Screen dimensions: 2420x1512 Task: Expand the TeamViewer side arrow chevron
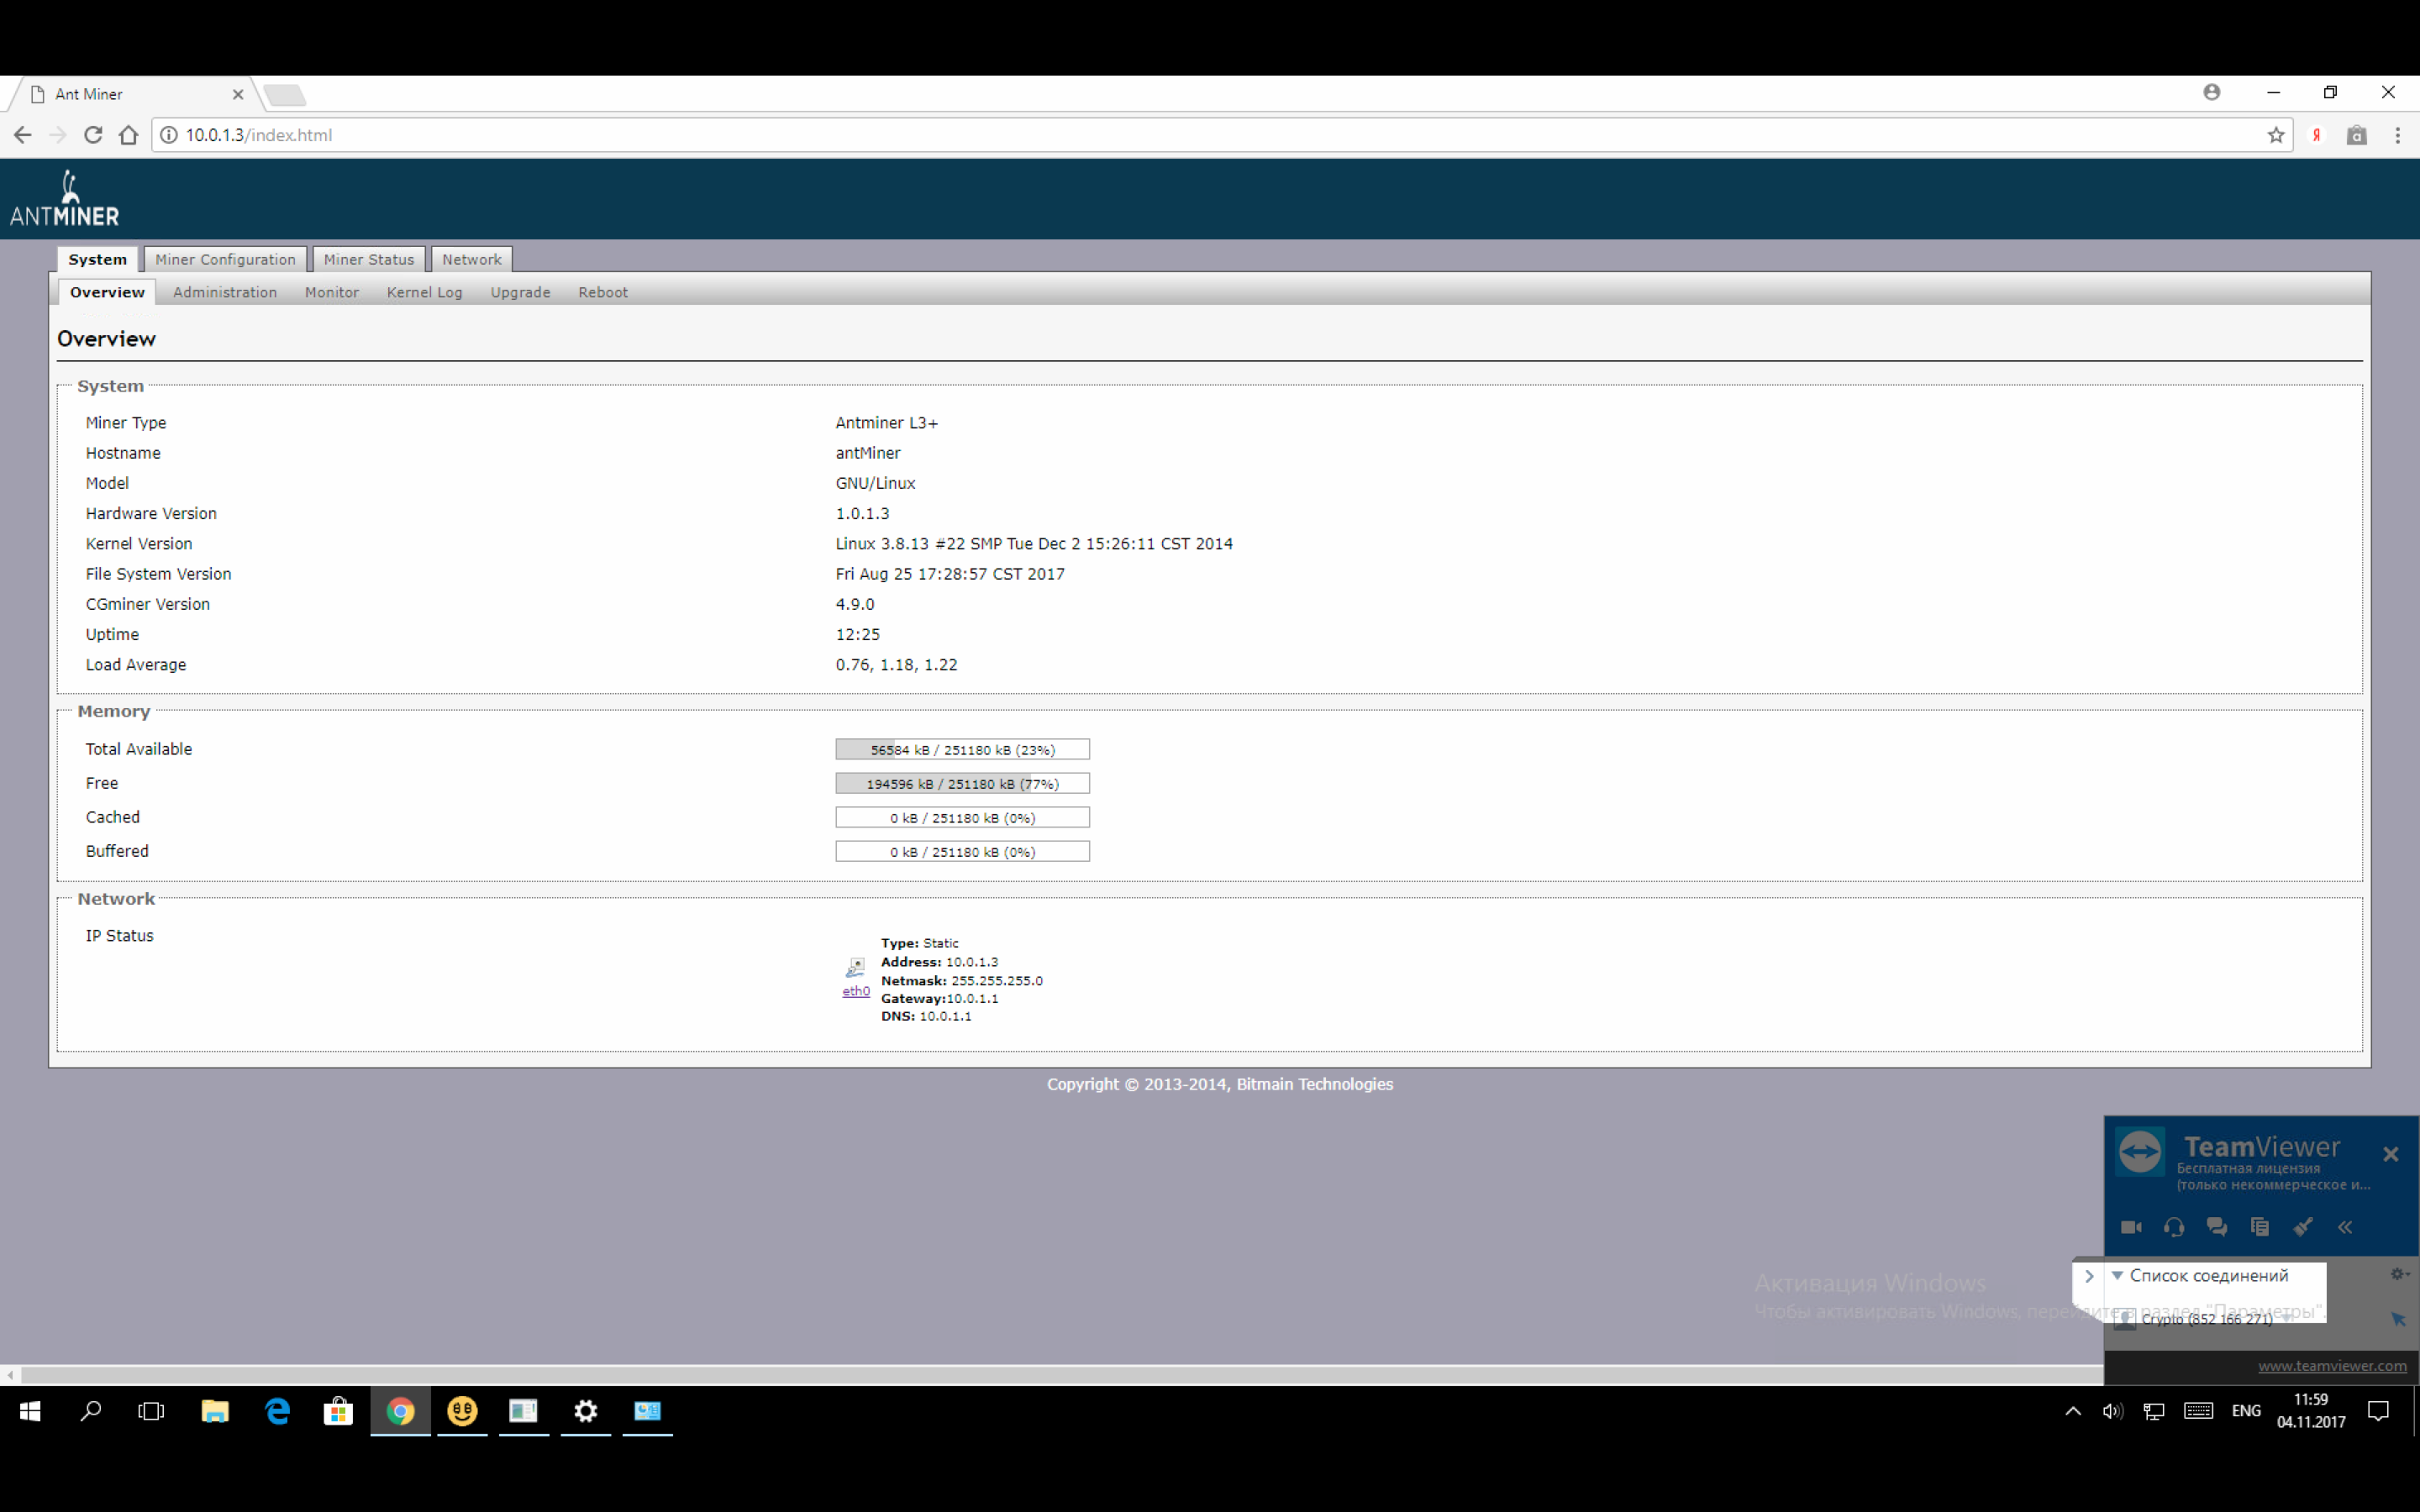pos(2089,1276)
